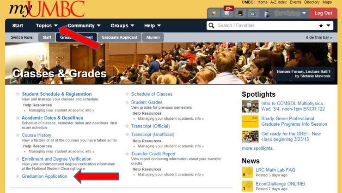The height and width of the screenshot is (193, 342).
Task: Favorite Student Schedule & Registration with its star
Action: click(x=18, y=94)
